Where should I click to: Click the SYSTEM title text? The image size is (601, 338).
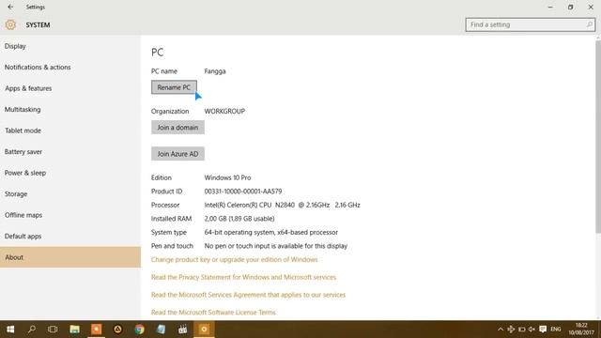coord(38,25)
